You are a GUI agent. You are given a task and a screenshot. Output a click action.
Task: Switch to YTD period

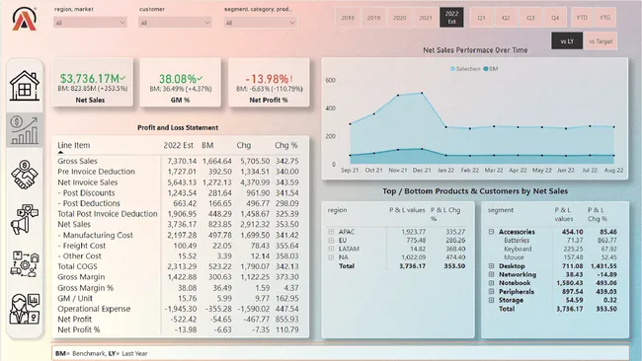tap(582, 18)
